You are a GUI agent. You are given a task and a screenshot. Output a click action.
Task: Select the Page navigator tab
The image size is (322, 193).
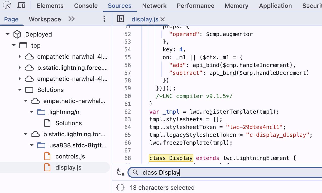[x=11, y=19]
